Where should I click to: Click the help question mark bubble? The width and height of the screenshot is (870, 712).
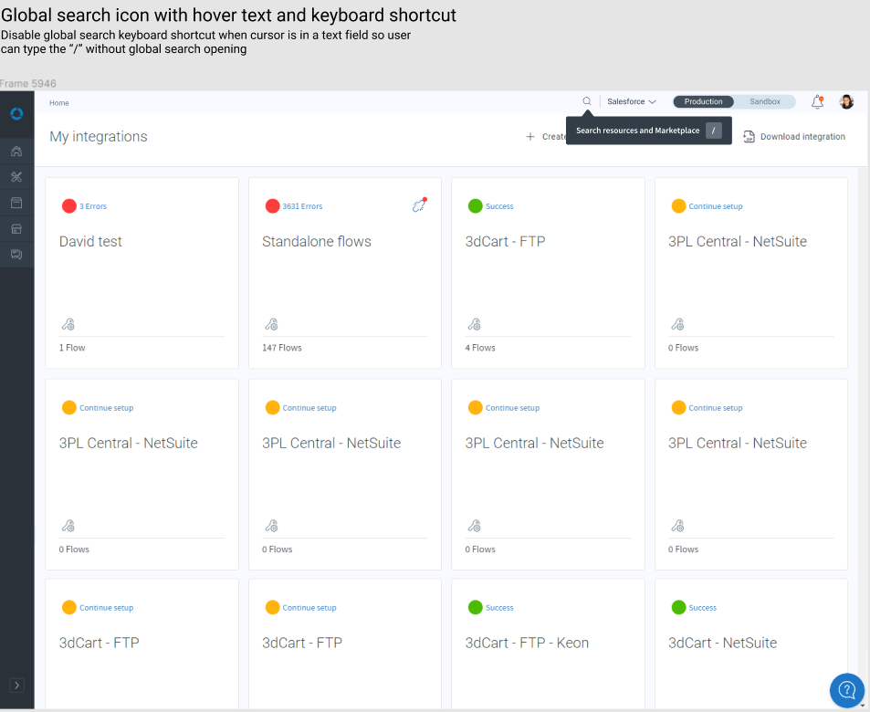pos(846,689)
